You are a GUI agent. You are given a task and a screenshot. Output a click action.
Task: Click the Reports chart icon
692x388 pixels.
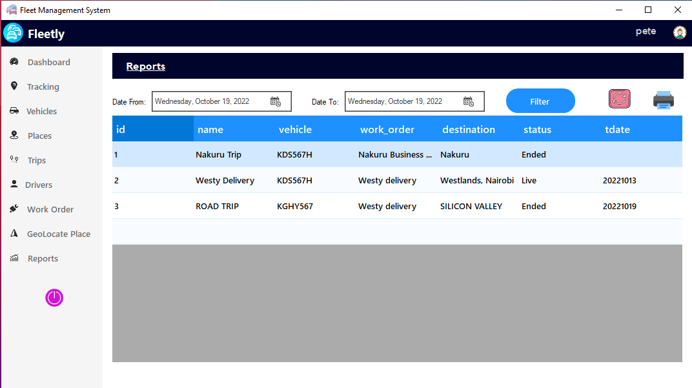pos(14,258)
